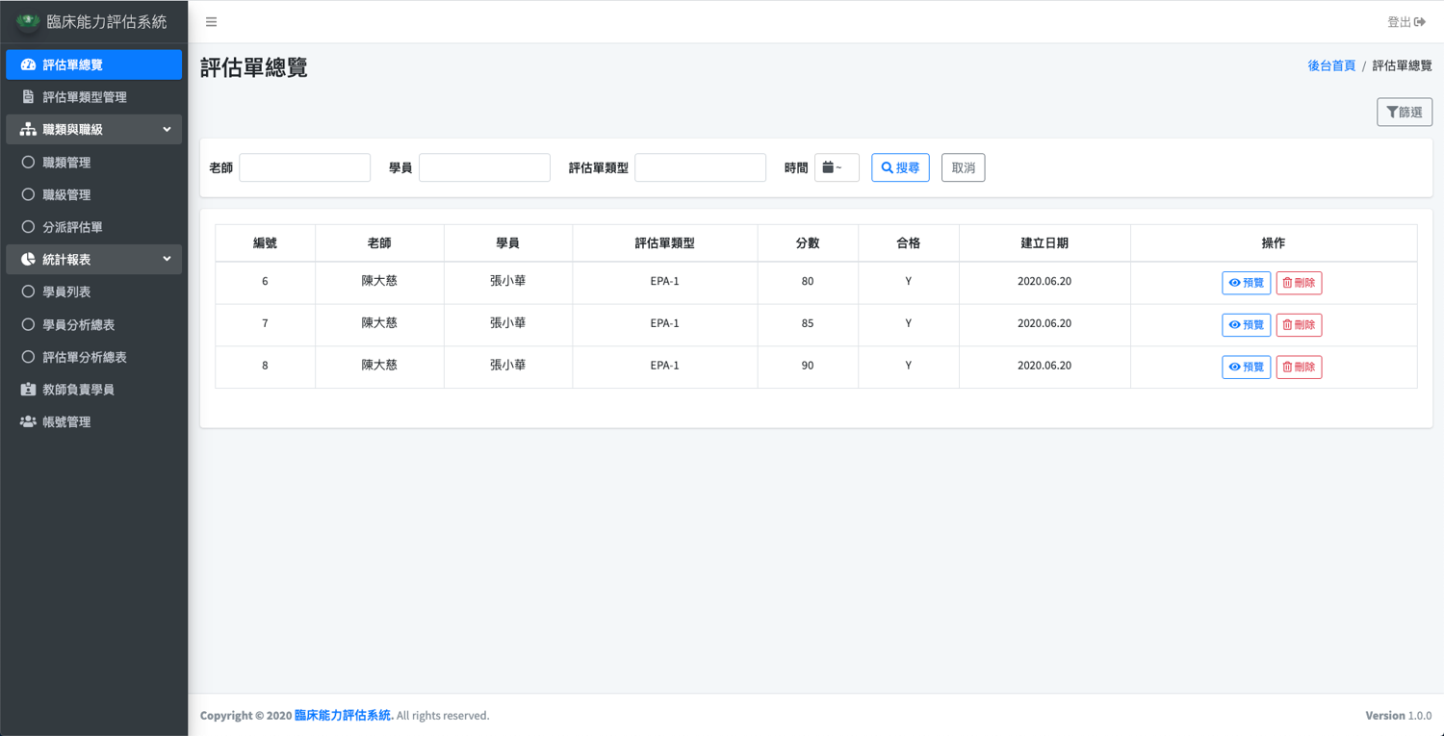Click 張小華 in row 7
Viewport: 1444px width, 736px height.
(x=508, y=323)
